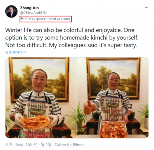
Task: Open the three-dot more options menu
Action: [146, 8]
